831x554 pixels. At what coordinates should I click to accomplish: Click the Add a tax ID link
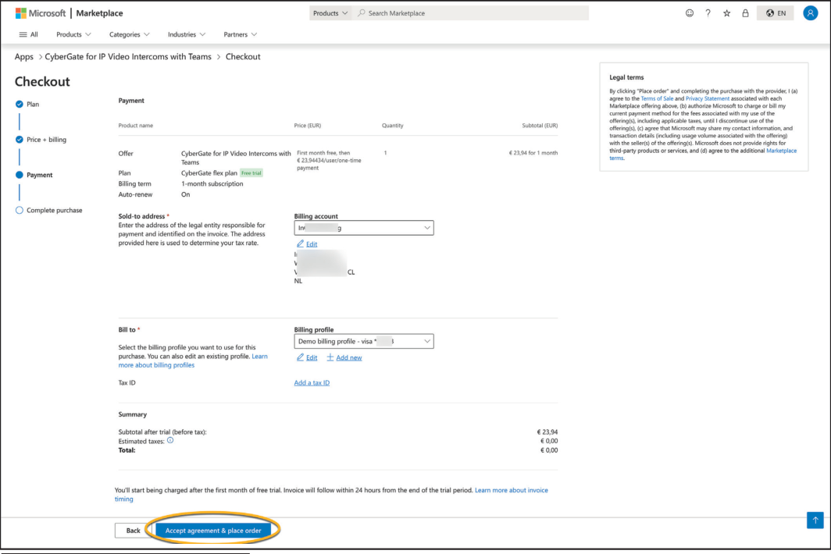312,383
